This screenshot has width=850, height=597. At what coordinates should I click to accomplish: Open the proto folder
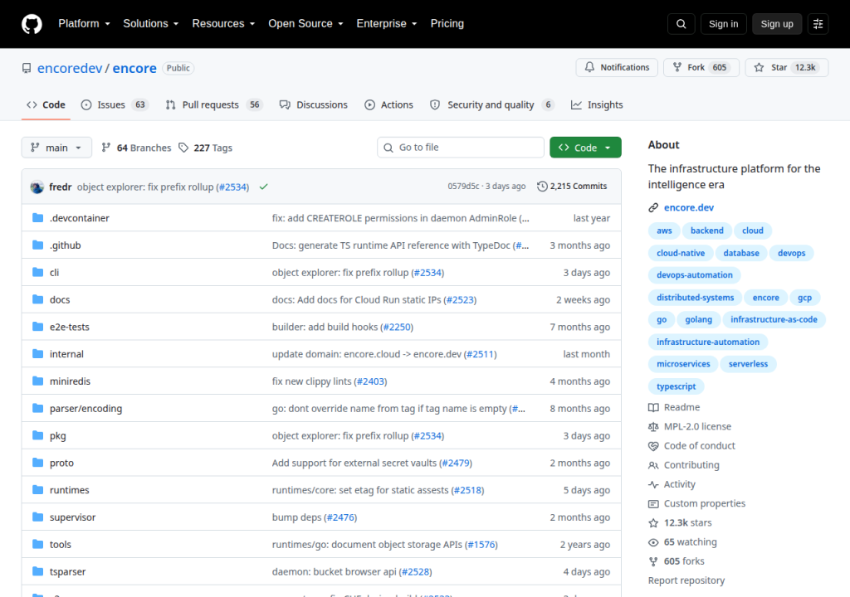click(x=61, y=463)
